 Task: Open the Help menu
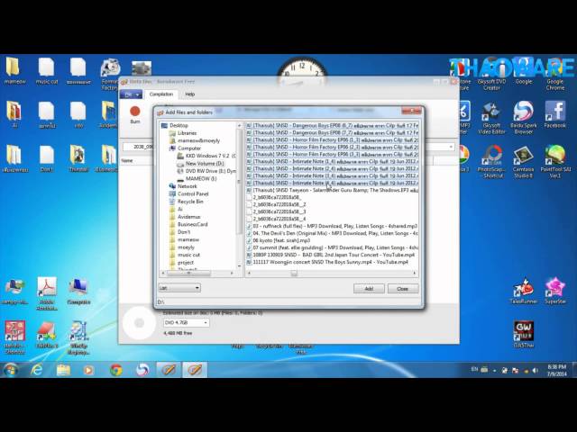tap(190, 94)
